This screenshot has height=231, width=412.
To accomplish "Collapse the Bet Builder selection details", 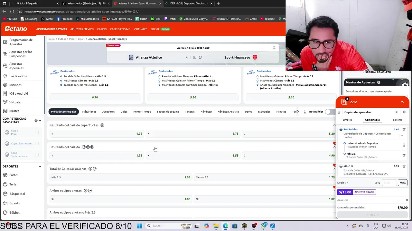I will [402, 135].
